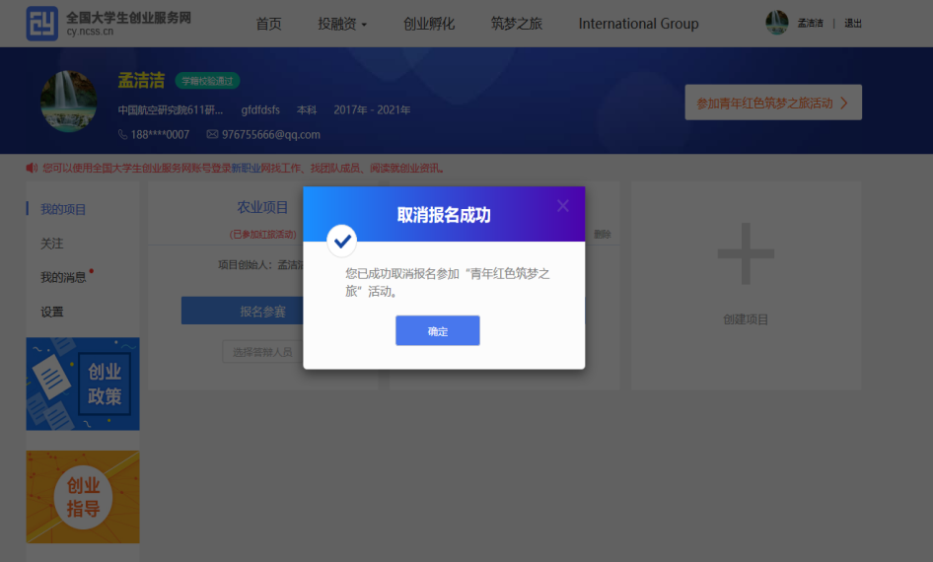Open the 选择答辩人员 selector
The width and height of the screenshot is (933, 562).
pyautogui.click(x=262, y=352)
